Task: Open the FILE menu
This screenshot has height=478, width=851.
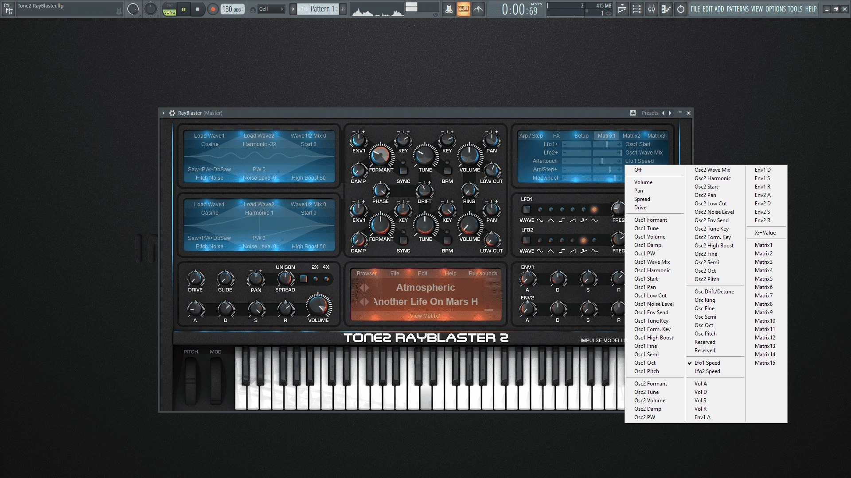Action: pyautogui.click(x=695, y=9)
